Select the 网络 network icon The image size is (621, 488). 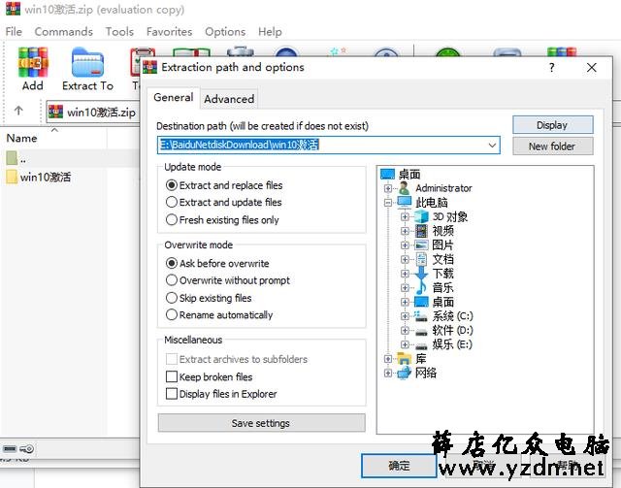(404, 373)
